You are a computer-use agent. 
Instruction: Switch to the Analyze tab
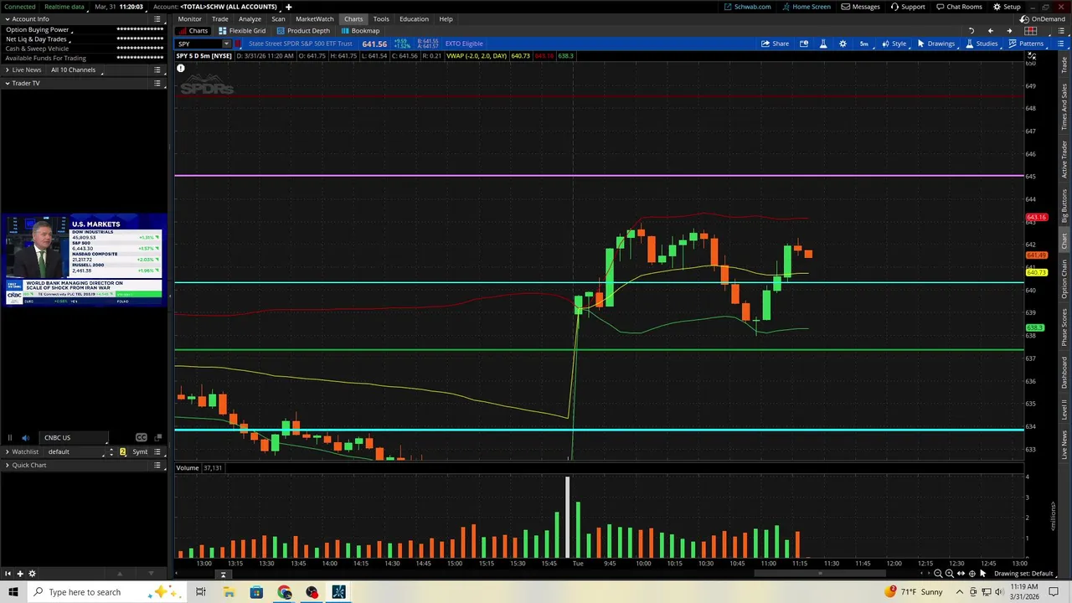point(250,18)
